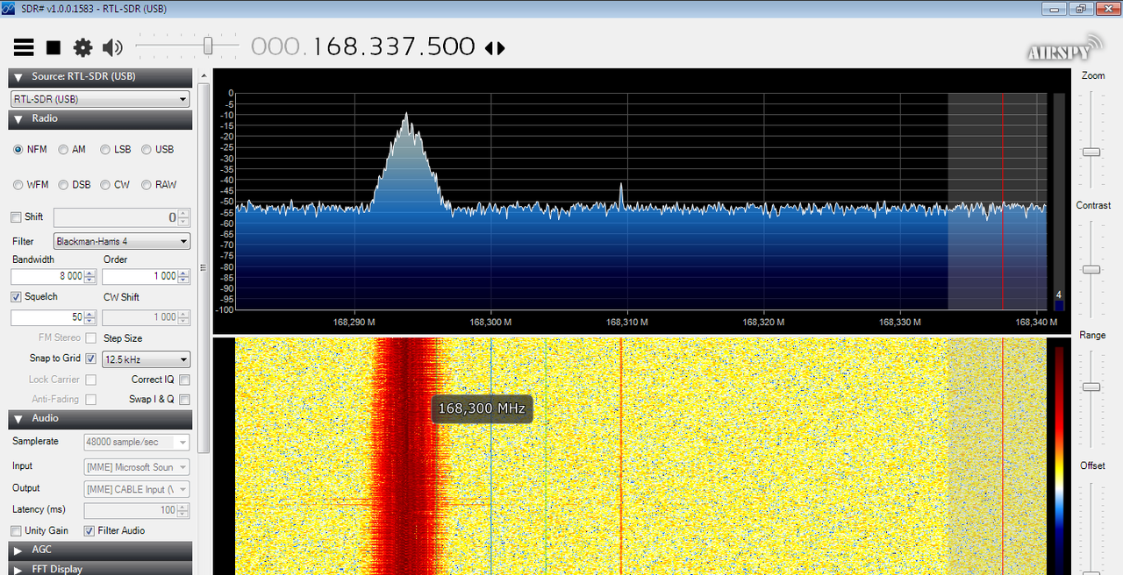The image size is (1123, 575).
Task: Expand the FFT Display panel
Action: [x=100, y=569]
